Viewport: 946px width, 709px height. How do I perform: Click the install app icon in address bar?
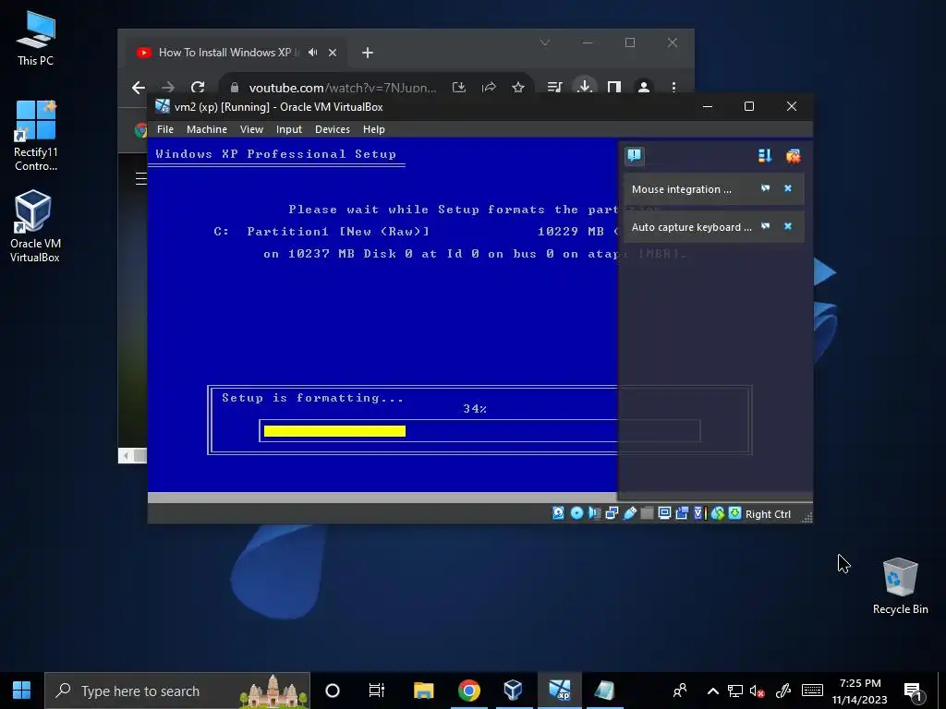[459, 88]
